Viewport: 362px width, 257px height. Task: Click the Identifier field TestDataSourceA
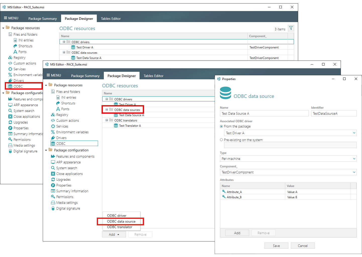pyautogui.click(x=334, y=113)
